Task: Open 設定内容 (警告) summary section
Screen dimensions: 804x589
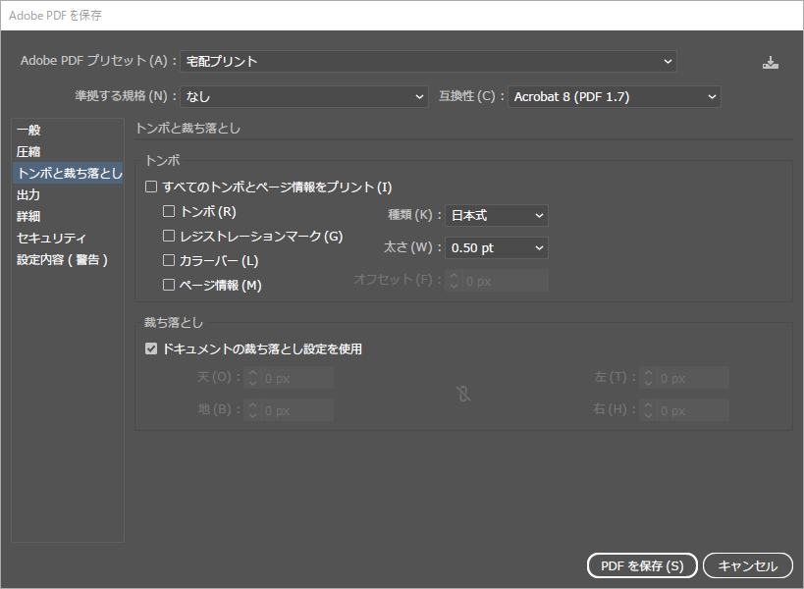Action: point(62,260)
